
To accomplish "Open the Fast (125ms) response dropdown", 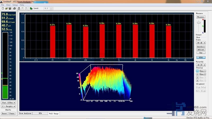I will pyautogui.click(x=8, y=102).
